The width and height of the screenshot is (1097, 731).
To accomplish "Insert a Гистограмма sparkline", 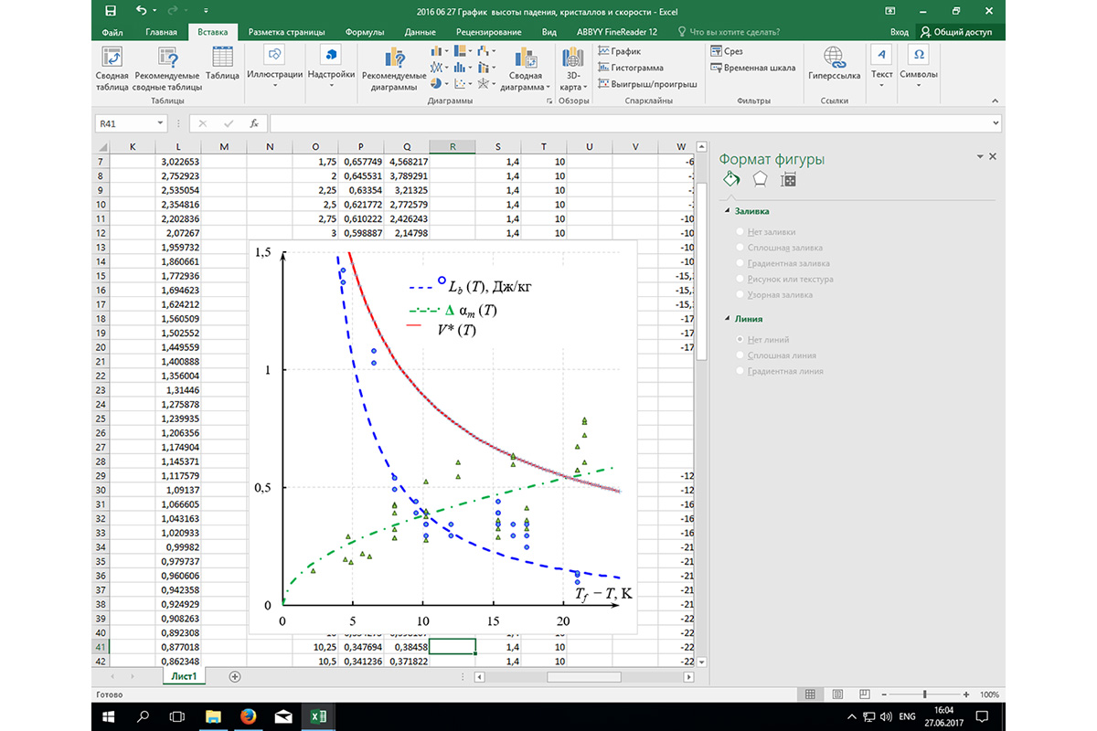I will tap(631, 68).
